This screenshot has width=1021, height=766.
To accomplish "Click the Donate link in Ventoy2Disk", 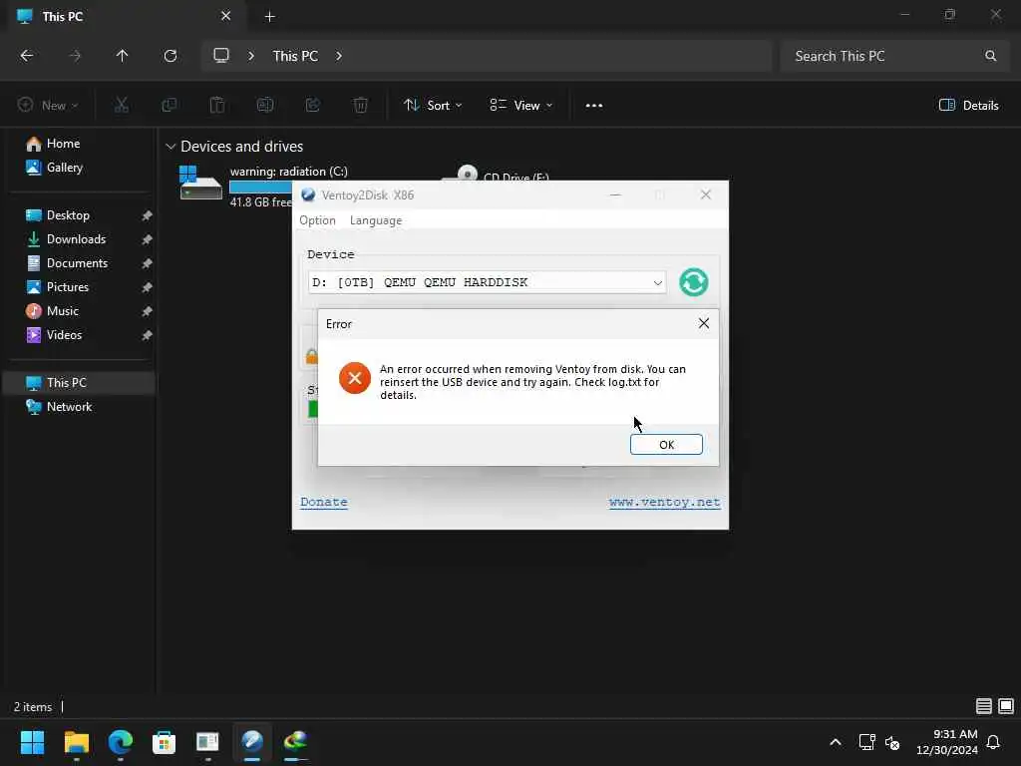I will coord(324,502).
